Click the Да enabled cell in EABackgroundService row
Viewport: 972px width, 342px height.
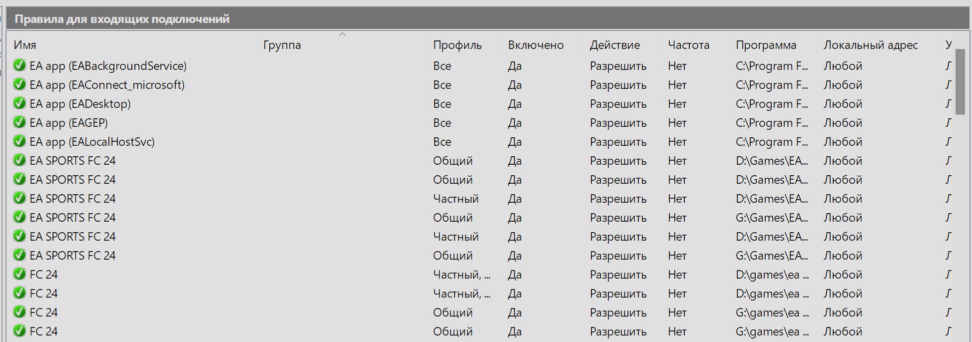point(515,66)
